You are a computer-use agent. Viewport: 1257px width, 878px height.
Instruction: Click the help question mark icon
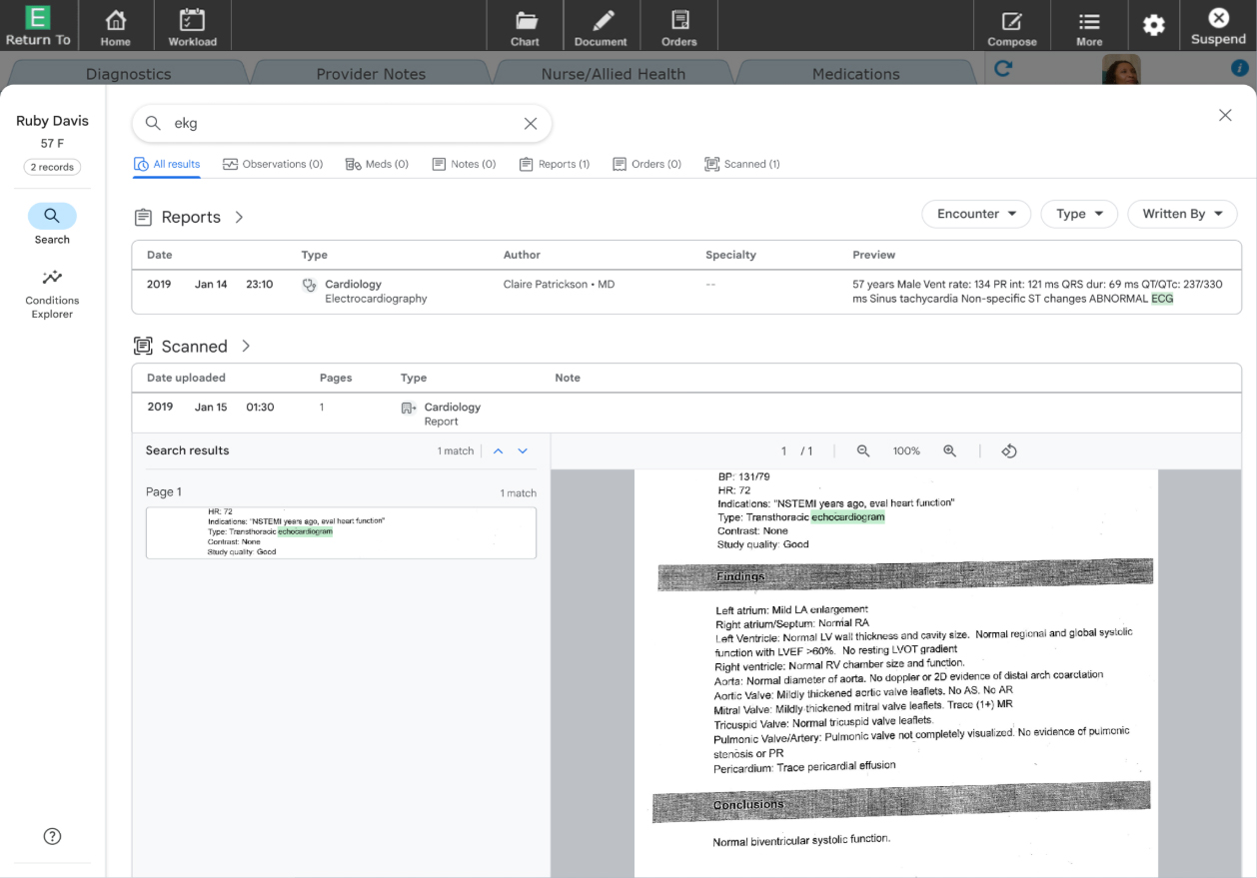(53, 836)
